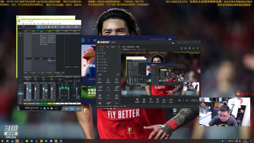254x143 pixels.
Task: Switch to the third scene tab in streaming app
Action: (x=113, y=47)
